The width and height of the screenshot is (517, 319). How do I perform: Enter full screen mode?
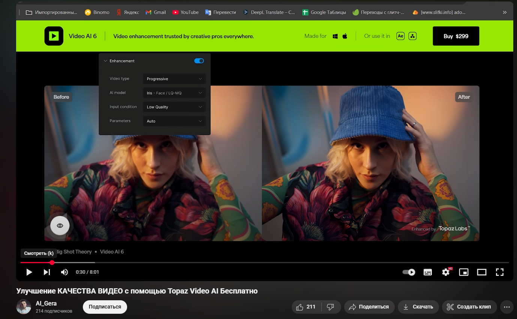[500, 272]
